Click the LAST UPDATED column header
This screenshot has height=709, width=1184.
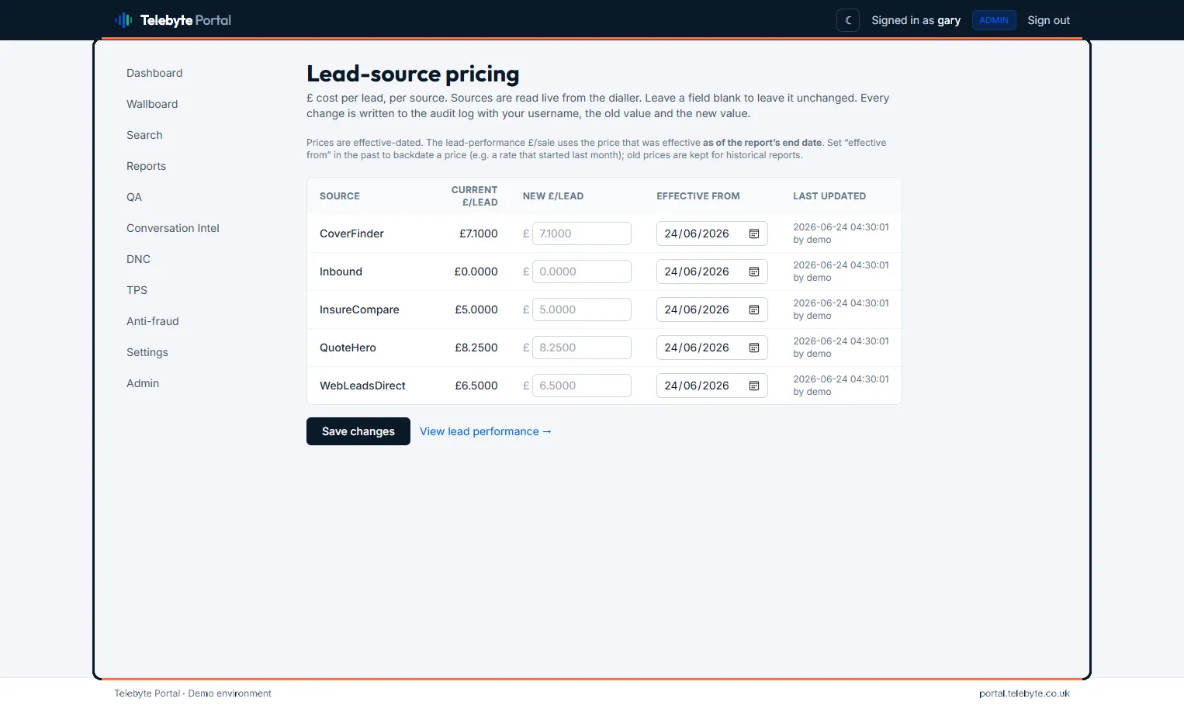click(829, 196)
